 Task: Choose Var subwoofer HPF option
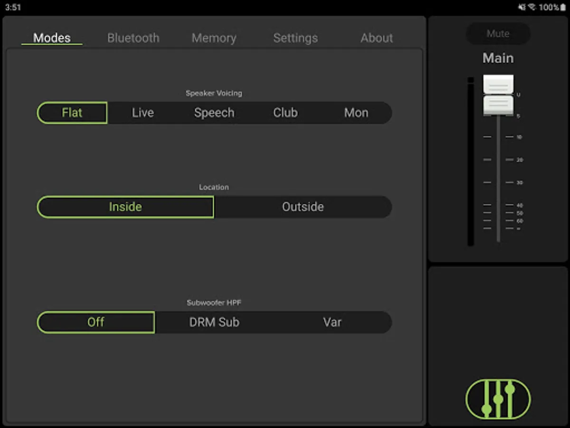pyautogui.click(x=332, y=322)
